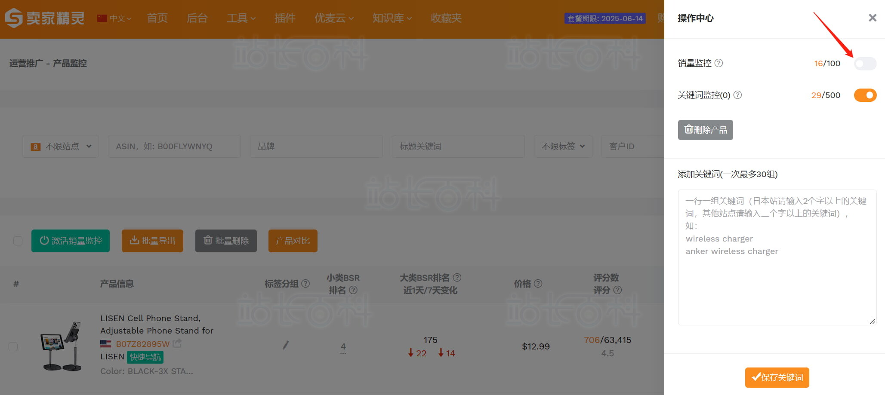Expand the 不限标签 dropdown
The height and width of the screenshot is (395, 885).
click(x=563, y=146)
